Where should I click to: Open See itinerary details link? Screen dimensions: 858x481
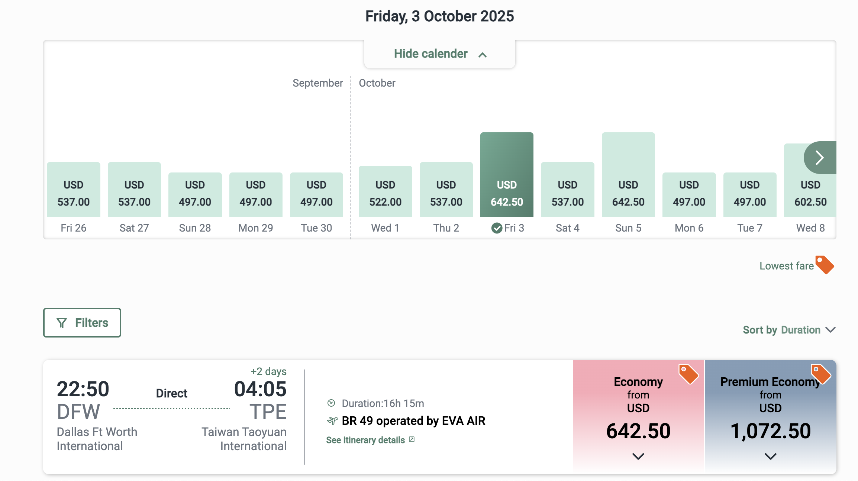click(365, 440)
